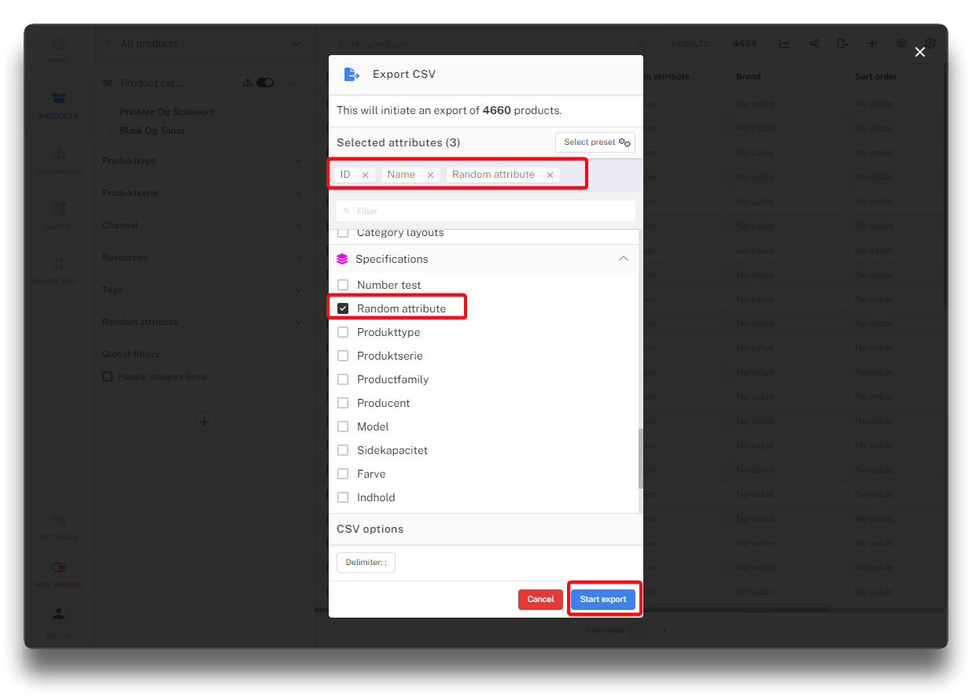Open the Select preset dropdown
Image resolution: width=972 pixels, height=698 pixels.
[595, 142]
